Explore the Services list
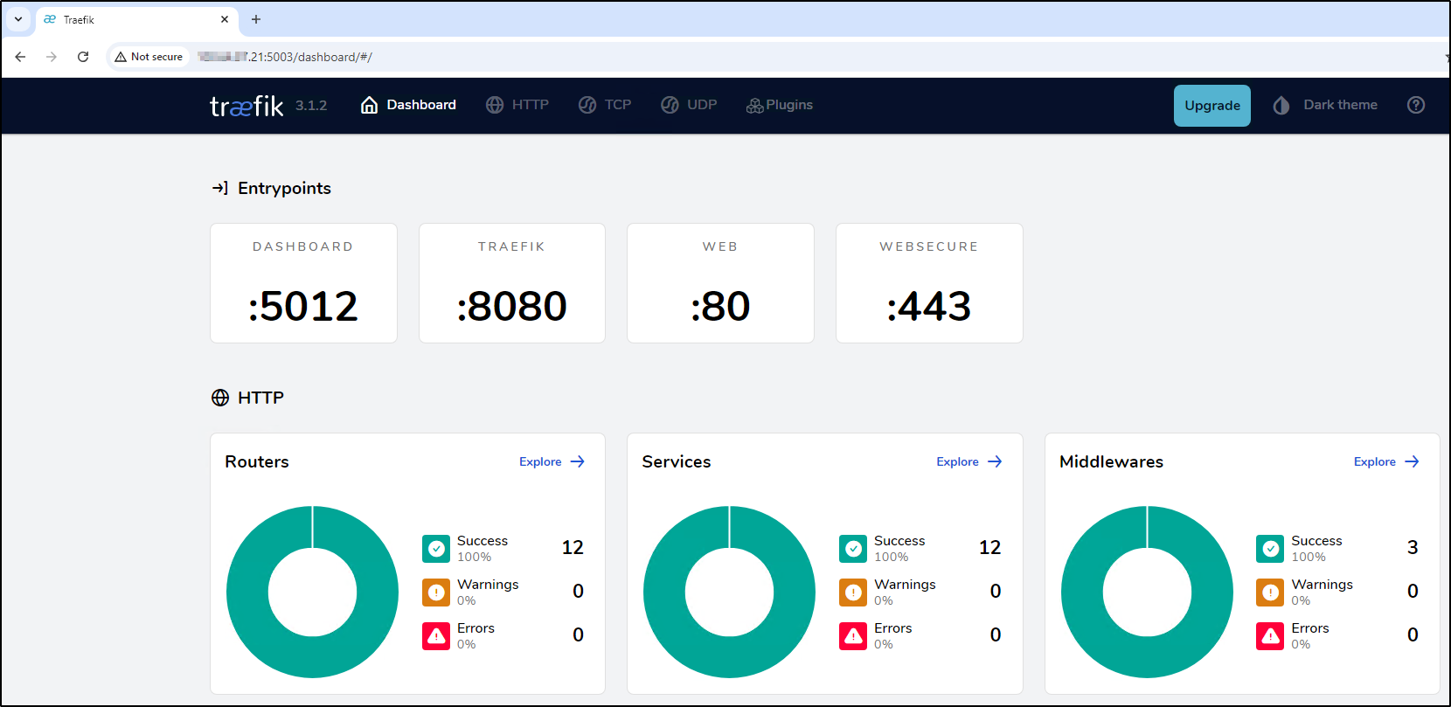 (968, 461)
